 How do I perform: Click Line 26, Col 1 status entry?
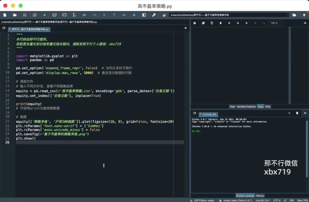point(263,200)
